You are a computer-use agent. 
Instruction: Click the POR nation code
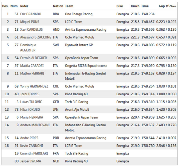point(56,138)
